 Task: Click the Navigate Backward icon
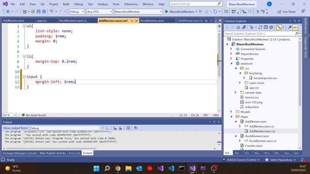(8, 12)
